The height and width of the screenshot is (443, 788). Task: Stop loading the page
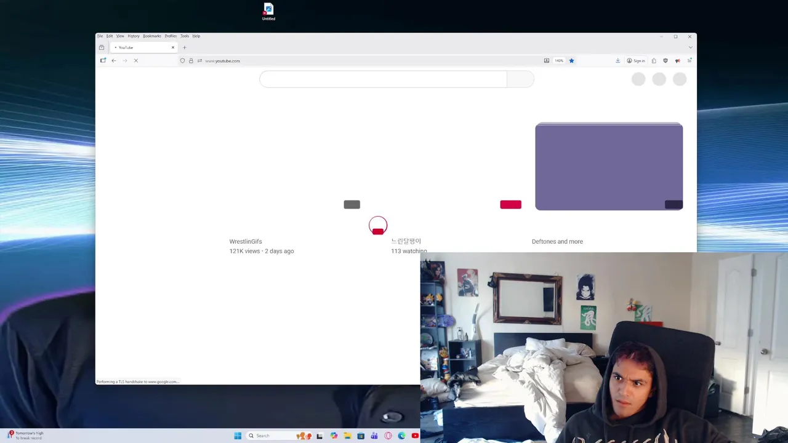[x=136, y=60]
